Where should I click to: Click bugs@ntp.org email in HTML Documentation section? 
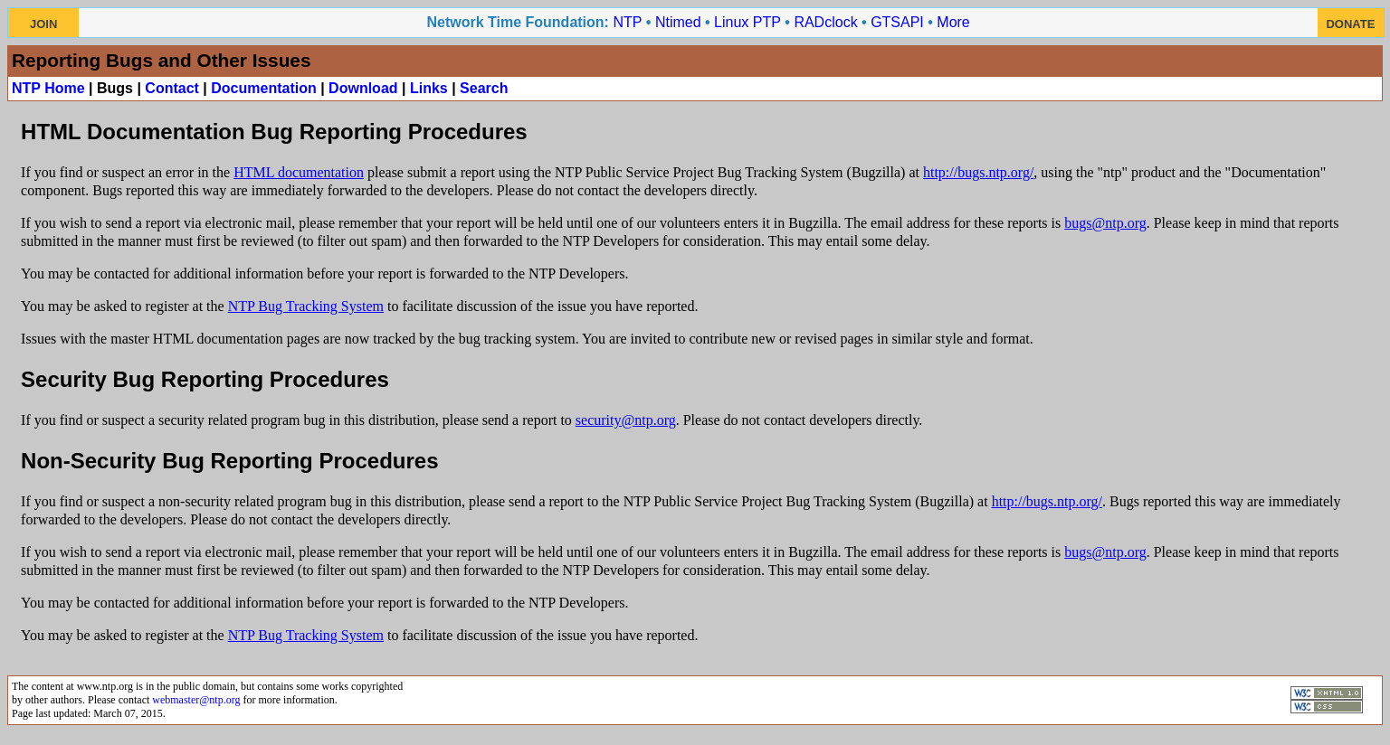click(x=1105, y=223)
